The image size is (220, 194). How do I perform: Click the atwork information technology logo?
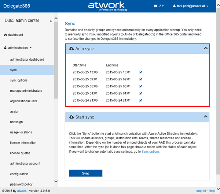(107, 6)
